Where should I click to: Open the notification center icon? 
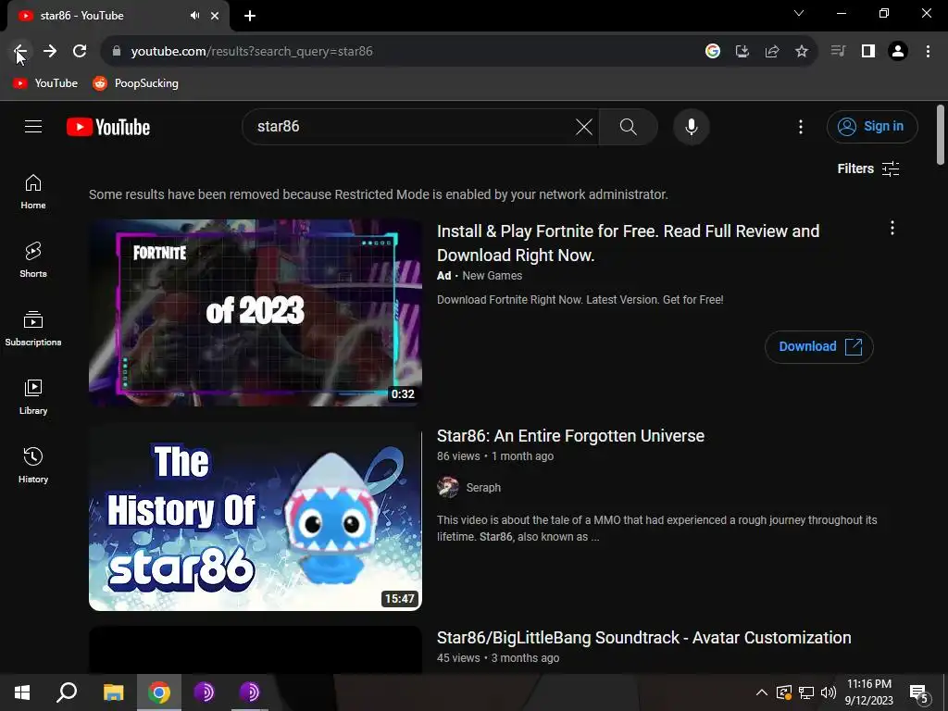point(919,693)
